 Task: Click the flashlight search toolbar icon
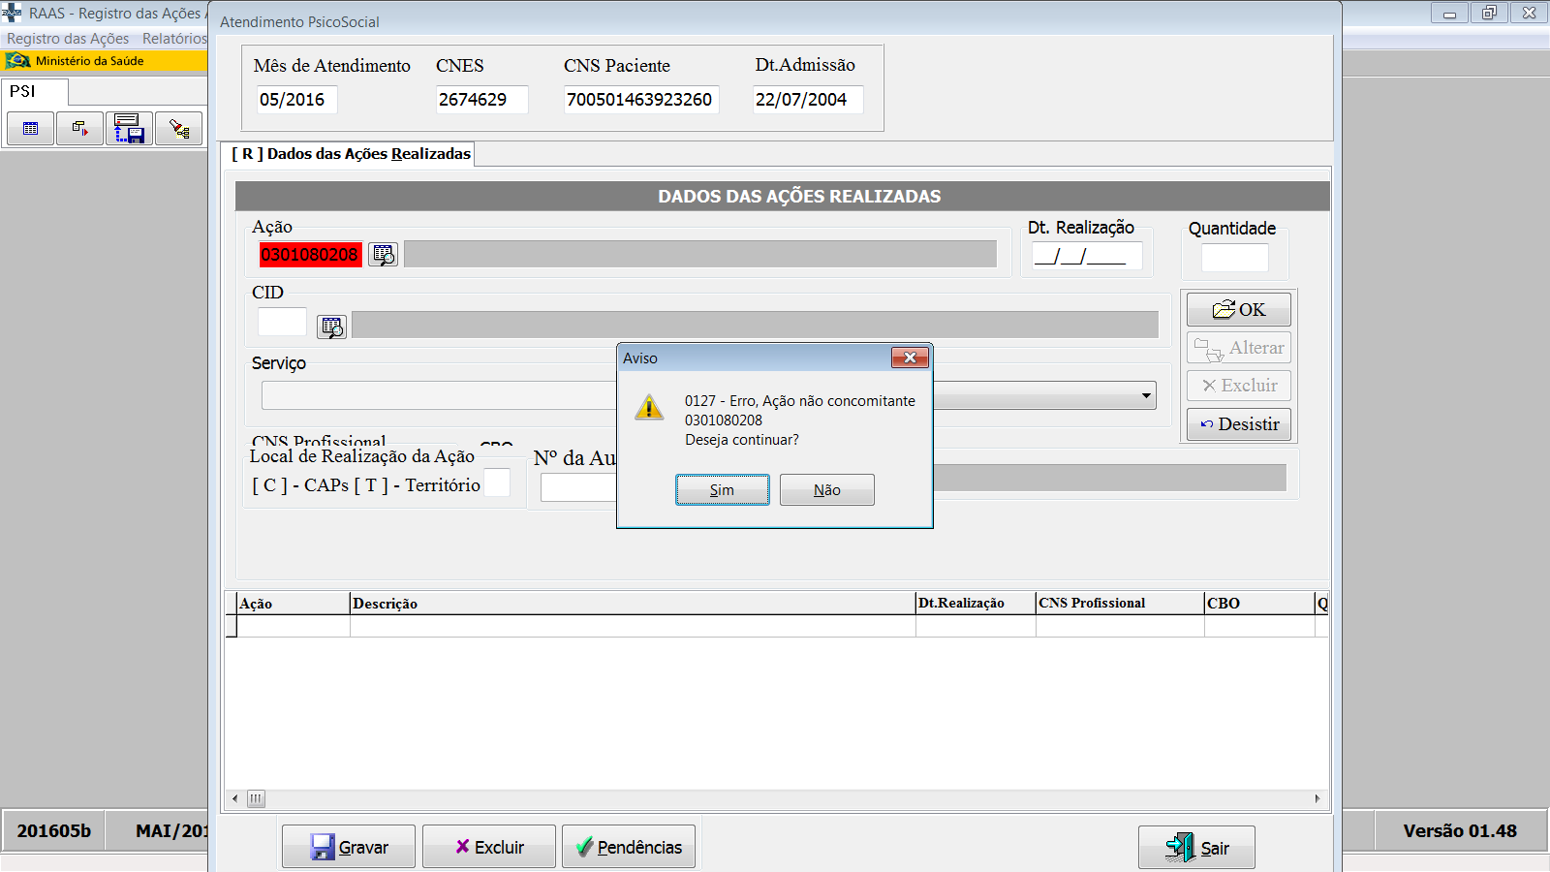click(178, 129)
